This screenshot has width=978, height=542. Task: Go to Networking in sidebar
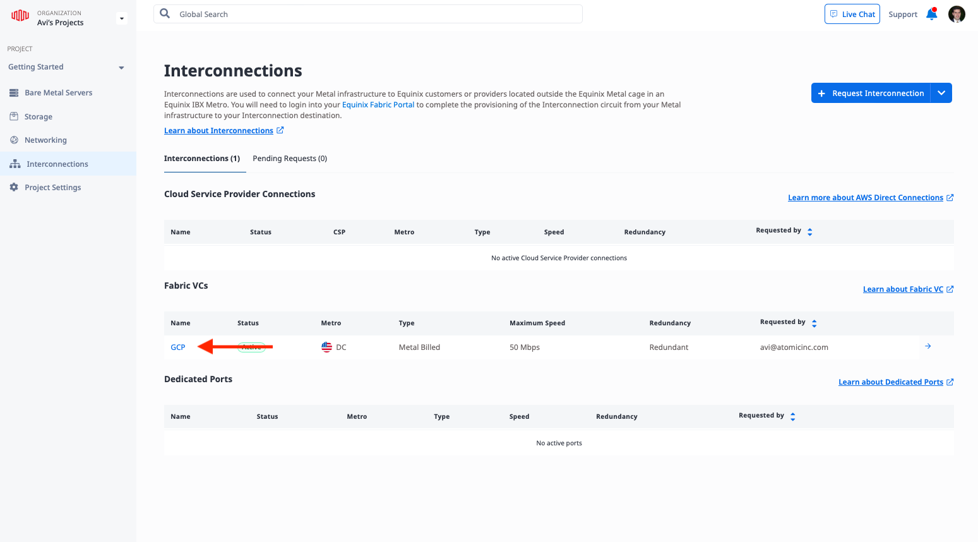[x=45, y=140]
